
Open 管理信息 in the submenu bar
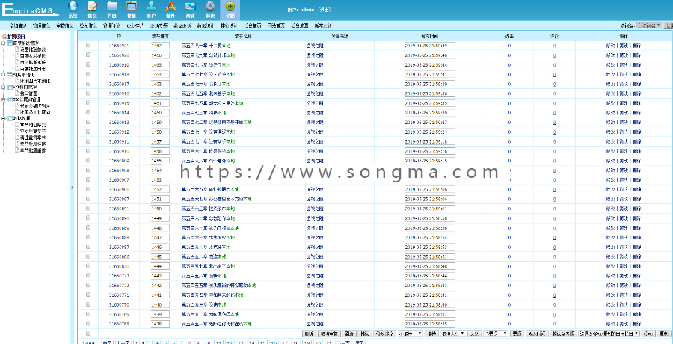[x=41, y=25]
